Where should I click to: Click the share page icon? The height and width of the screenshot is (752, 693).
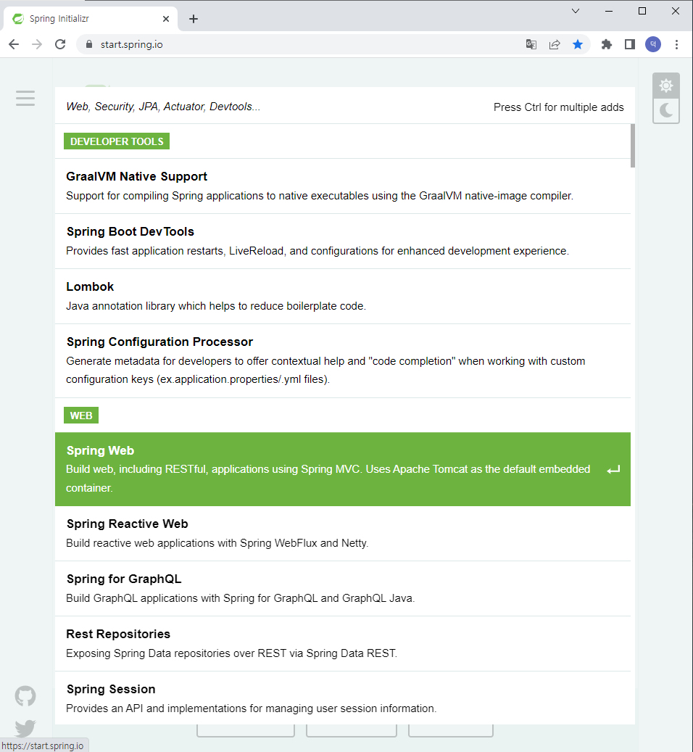click(555, 45)
